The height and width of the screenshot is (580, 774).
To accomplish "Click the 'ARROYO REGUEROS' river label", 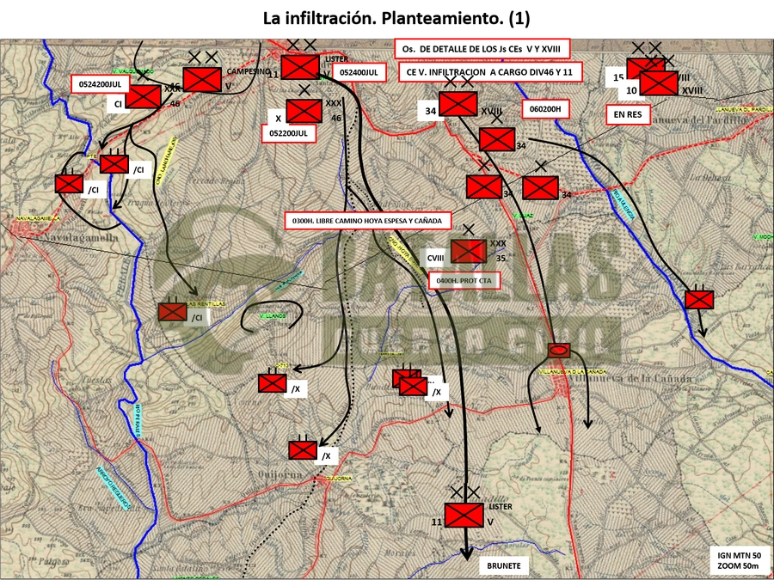I will 113,489.
